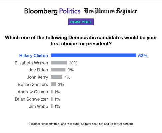The image size is (162, 133).
Task: Click Bernie Sanders' 3% bar
Action: click(x=53, y=84)
